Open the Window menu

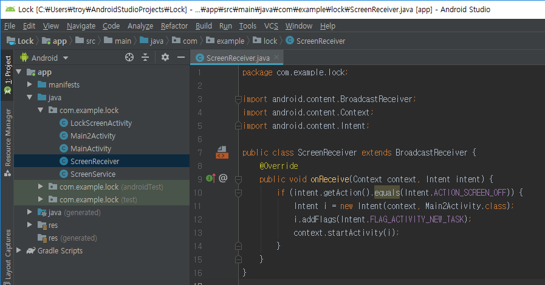pyautogui.click(x=299, y=26)
